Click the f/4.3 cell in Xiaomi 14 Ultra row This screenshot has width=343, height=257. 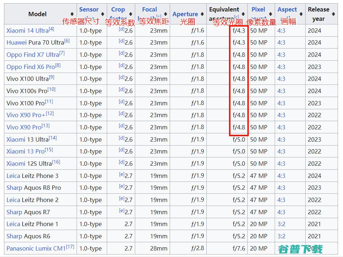click(x=239, y=31)
